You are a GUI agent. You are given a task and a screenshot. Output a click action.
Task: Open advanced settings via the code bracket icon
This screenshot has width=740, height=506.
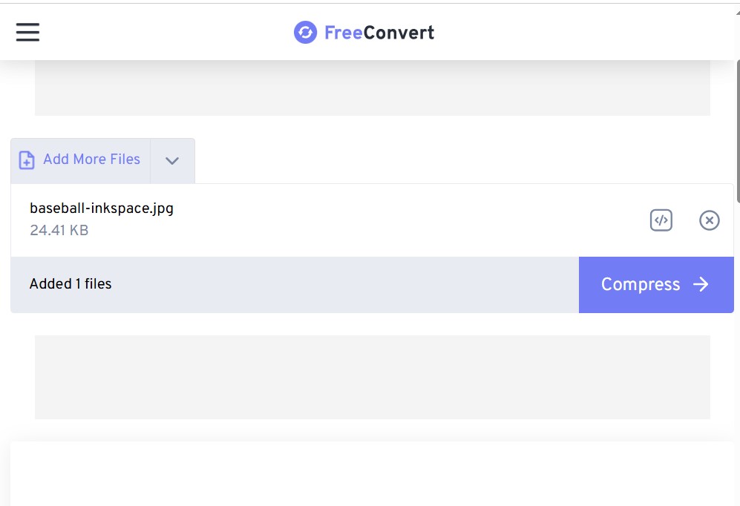tap(661, 220)
